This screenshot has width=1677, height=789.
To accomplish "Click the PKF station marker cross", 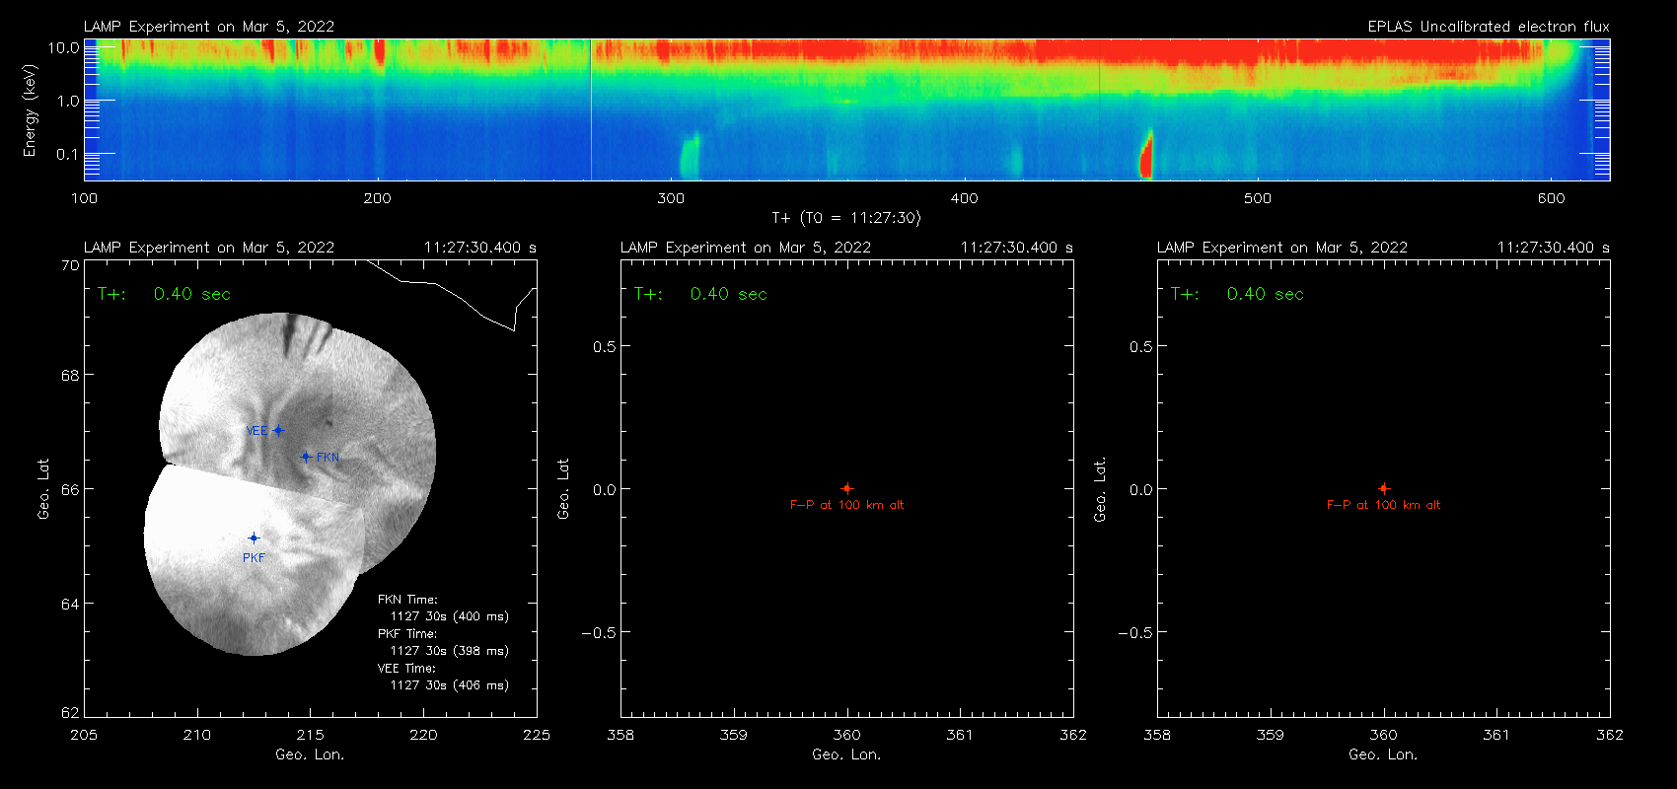I will [x=254, y=538].
